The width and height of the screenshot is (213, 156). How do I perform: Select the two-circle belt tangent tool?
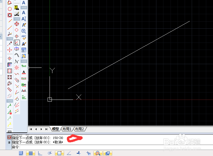pos(17,80)
